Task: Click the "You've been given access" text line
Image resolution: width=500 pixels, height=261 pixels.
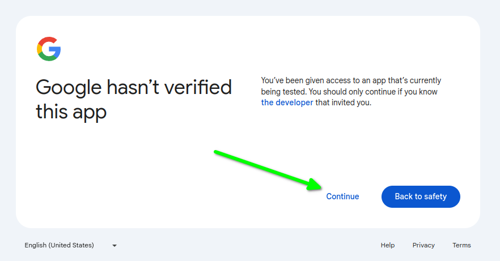Action: pyautogui.click(x=351, y=80)
